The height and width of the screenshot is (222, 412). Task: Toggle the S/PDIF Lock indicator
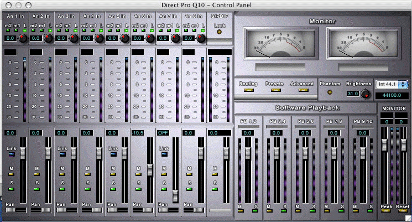[220, 32]
